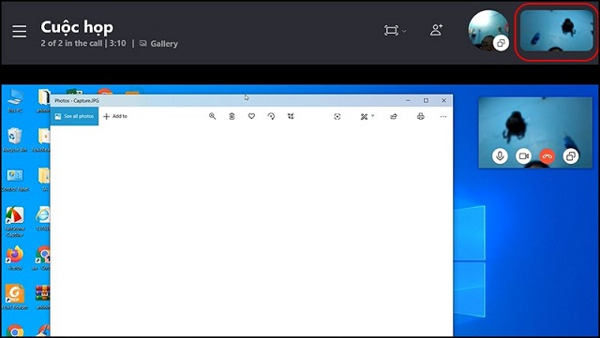The image size is (600, 338).
Task: Select the Control Panel desktop icon
Action: click(15, 180)
